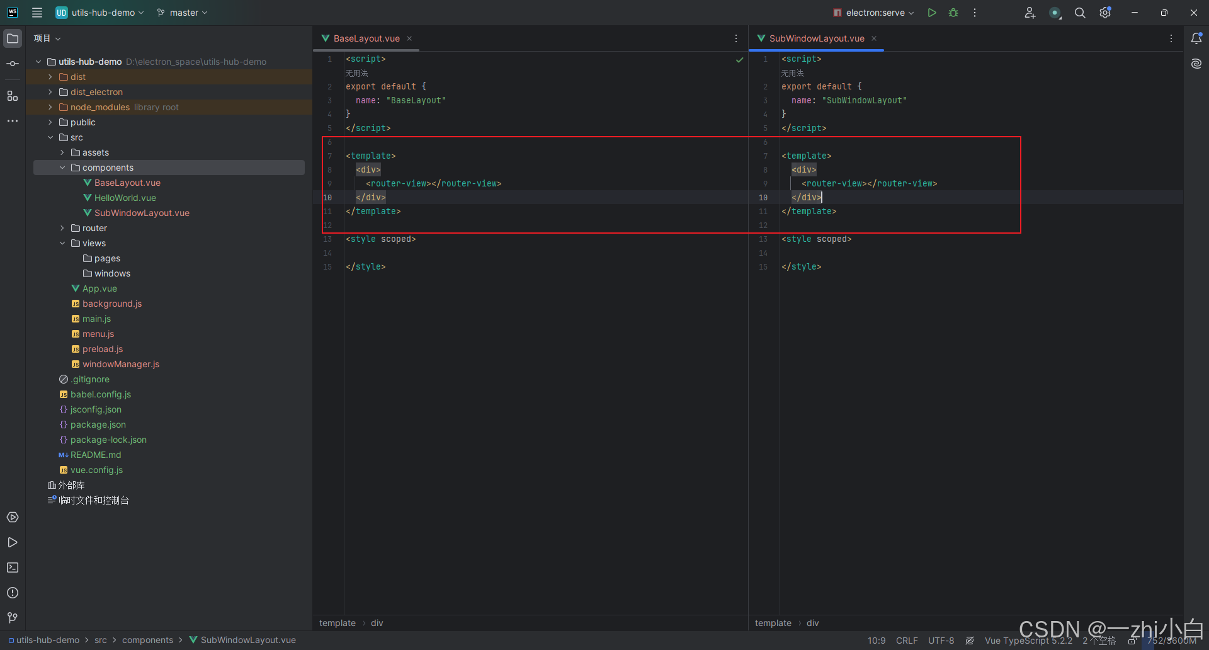Open electron:serve run configuration dropdown

pyautogui.click(x=874, y=13)
